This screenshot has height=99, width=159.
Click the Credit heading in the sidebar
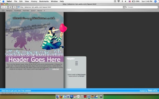point(69,69)
